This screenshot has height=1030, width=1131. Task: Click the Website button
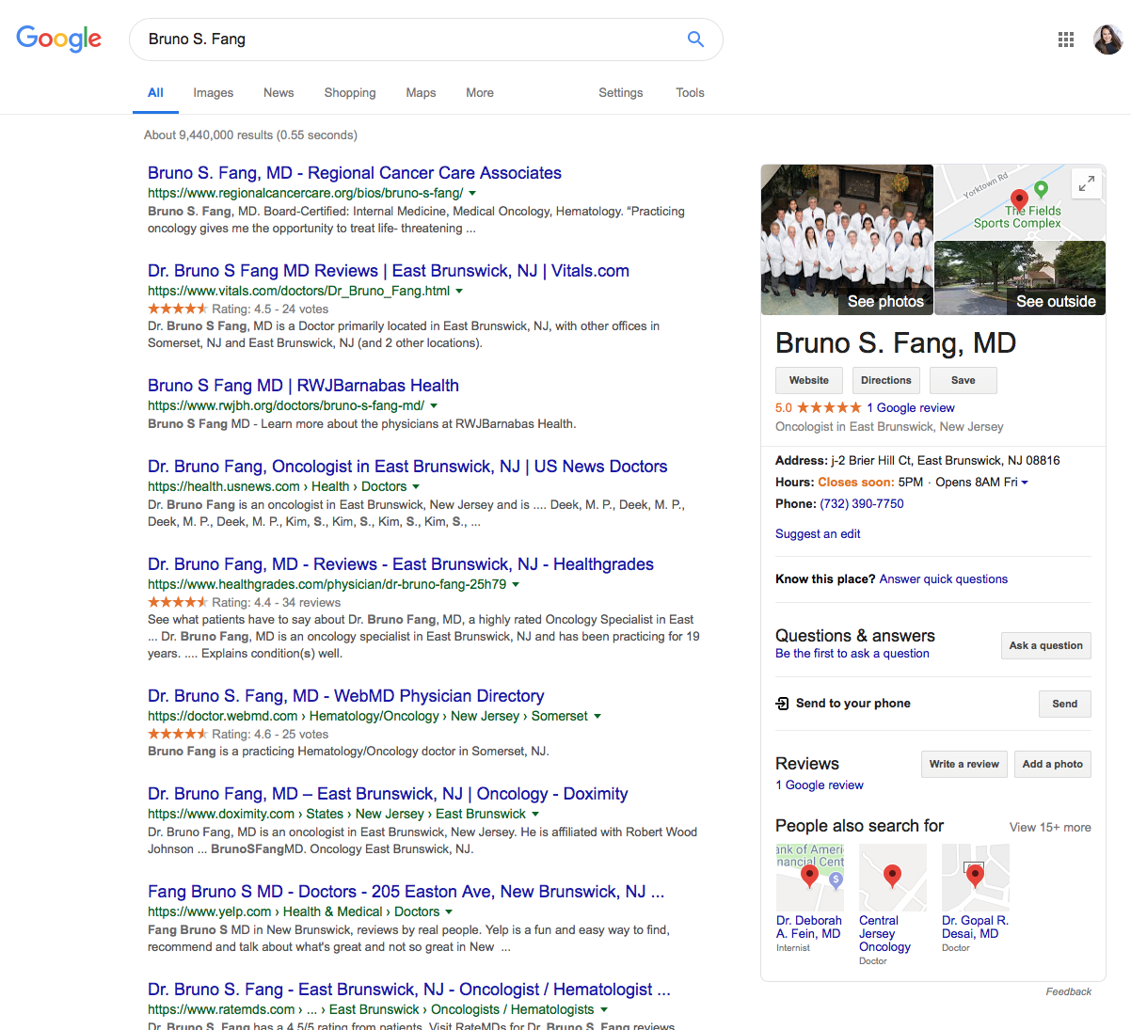click(x=809, y=380)
